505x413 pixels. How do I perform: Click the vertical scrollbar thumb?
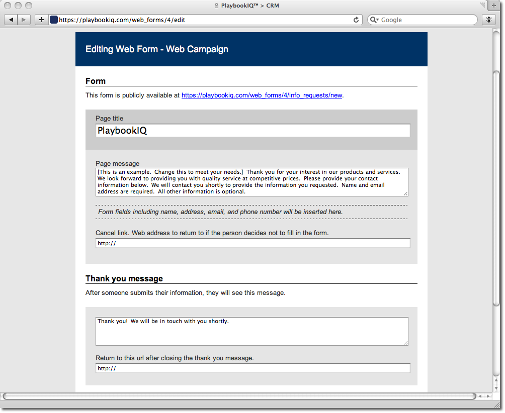pos(496,221)
